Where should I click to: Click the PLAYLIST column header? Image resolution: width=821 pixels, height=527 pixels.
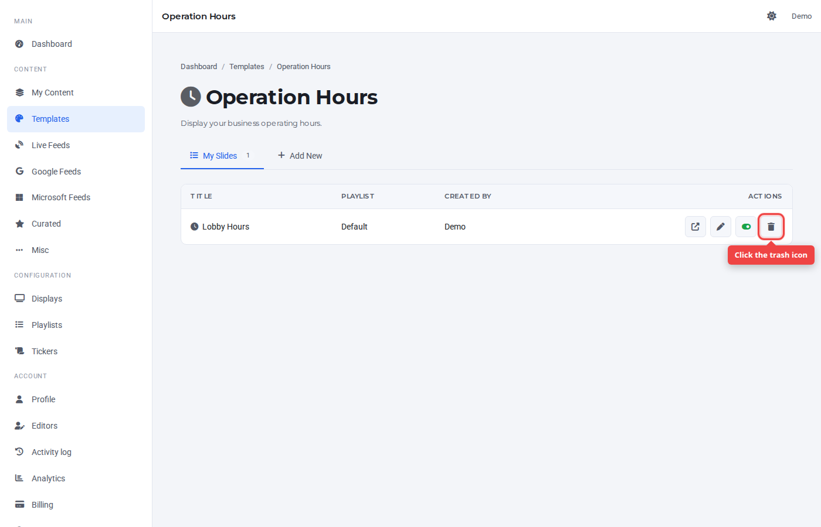[358, 196]
